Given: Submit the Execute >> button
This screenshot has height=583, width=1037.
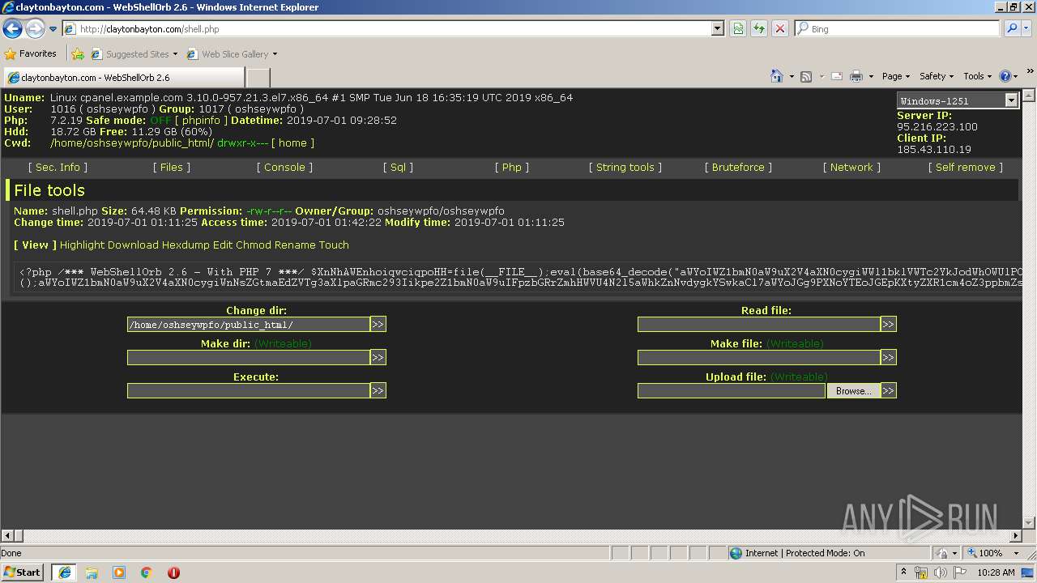Looking at the screenshot, I should coord(378,390).
